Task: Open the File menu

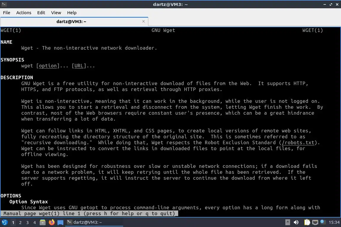Action: [7, 13]
